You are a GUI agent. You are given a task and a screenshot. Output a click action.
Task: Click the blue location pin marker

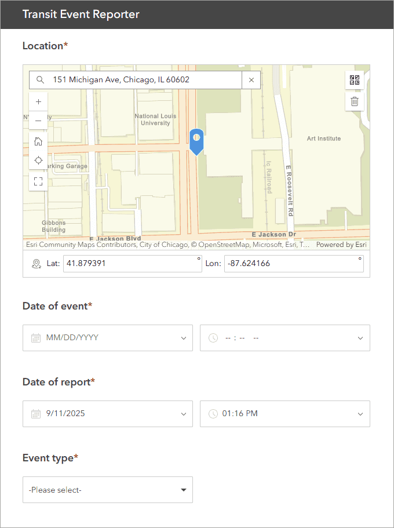click(x=196, y=142)
